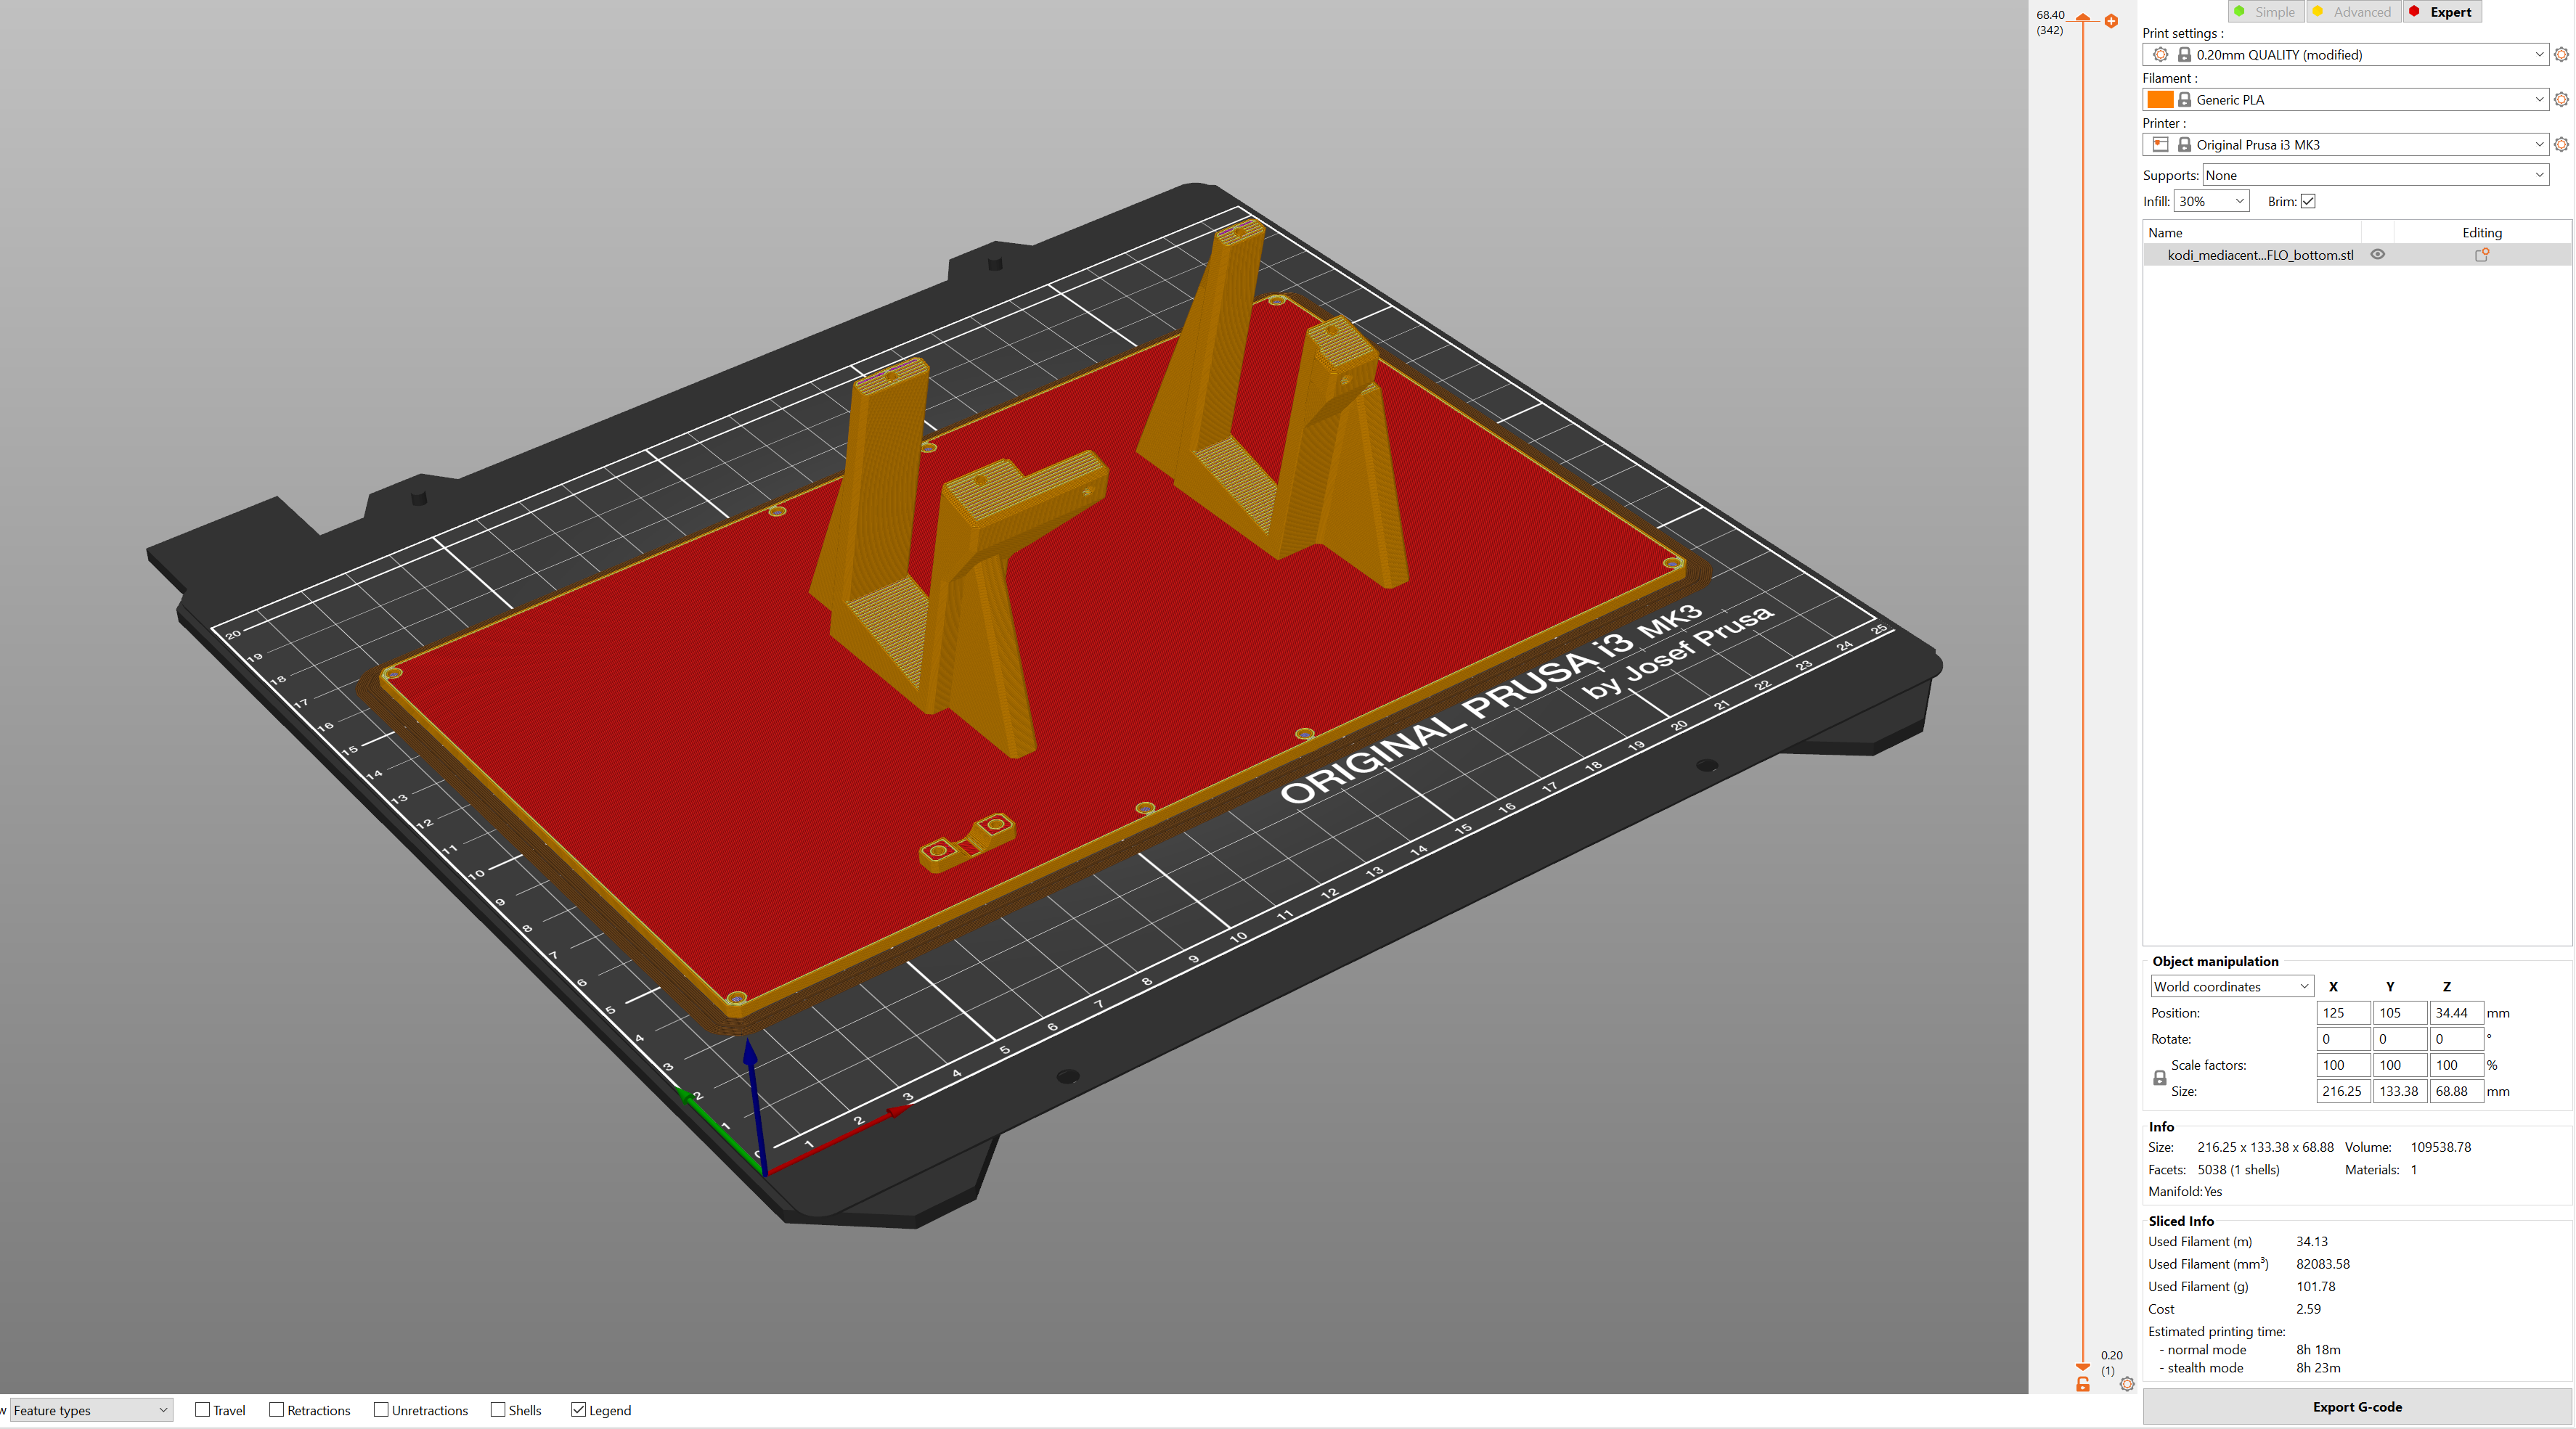
Task: Click the Scale factors Z field
Action: pos(2456,1065)
